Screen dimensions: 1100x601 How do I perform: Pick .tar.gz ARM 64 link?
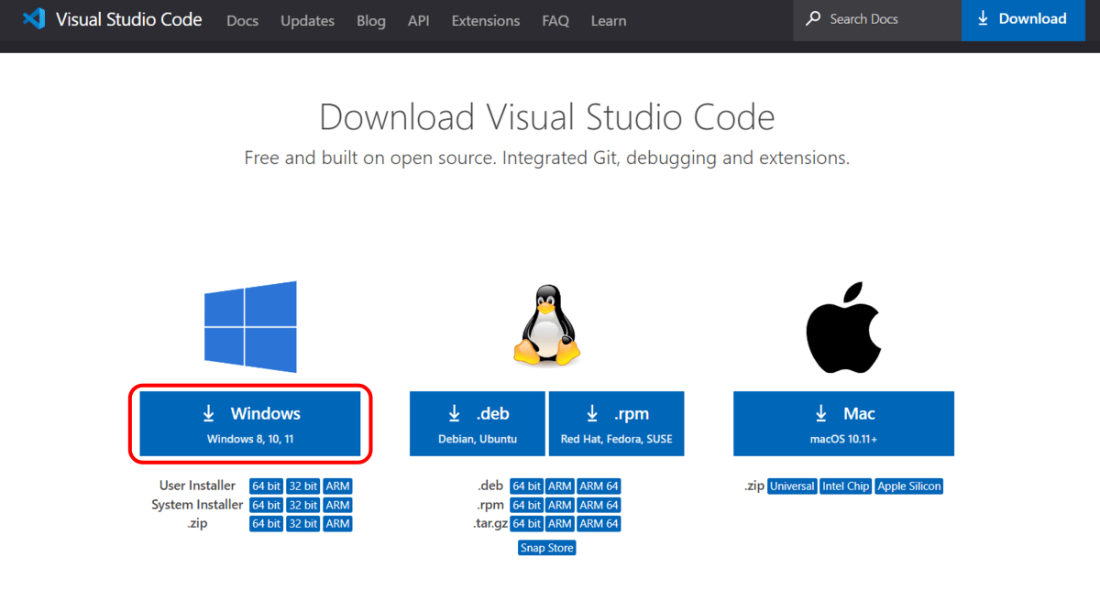click(599, 524)
